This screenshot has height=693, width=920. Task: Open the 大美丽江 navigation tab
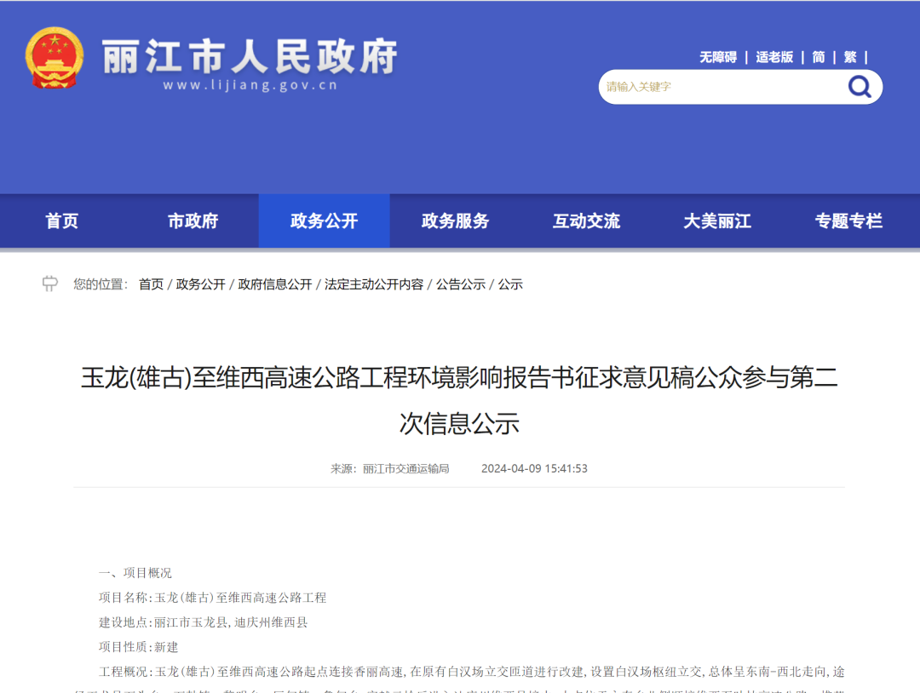point(717,221)
